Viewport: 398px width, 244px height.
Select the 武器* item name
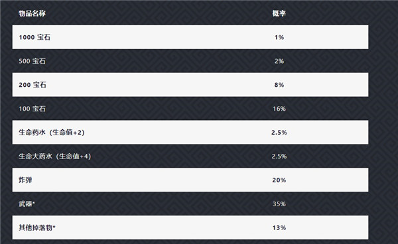click(x=27, y=204)
